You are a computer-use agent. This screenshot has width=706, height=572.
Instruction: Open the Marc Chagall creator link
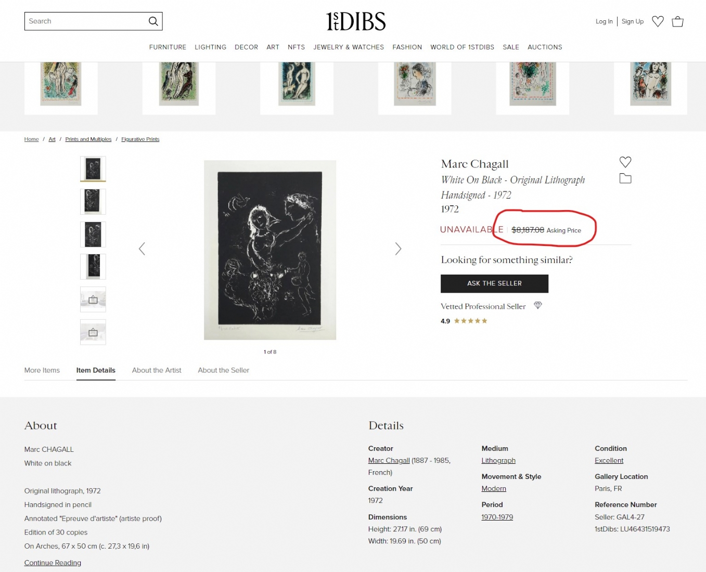(x=389, y=460)
